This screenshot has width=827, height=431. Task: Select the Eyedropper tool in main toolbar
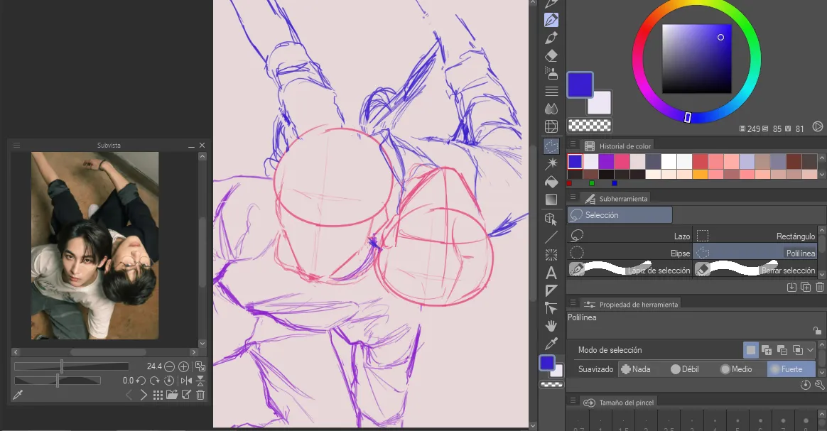tap(551, 344)
